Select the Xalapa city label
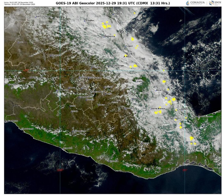Image resolution: width=223 pixels, height=196 pixels. pyautogui.click(x=140, y=81)
